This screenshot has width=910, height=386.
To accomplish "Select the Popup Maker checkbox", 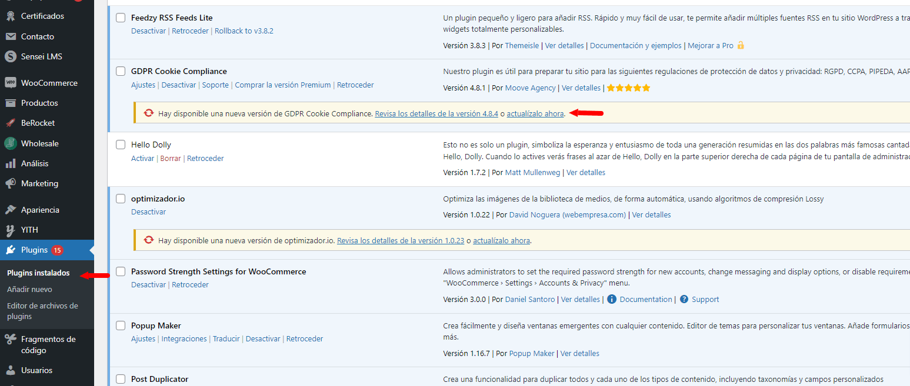I will [x=121, y=325].
